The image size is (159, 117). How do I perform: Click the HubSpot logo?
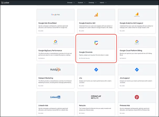click(56, 69)
